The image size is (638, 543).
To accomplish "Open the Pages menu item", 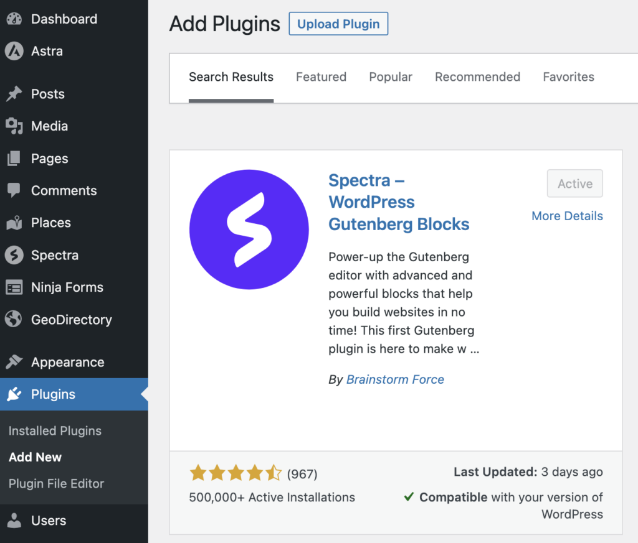I will pyautogui.click(x=49, y=159).
